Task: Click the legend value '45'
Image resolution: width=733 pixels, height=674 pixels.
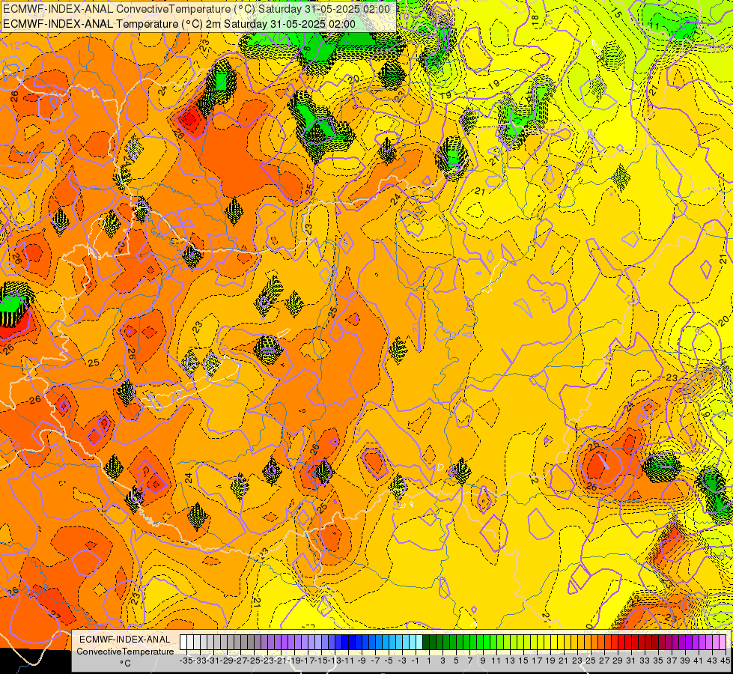Action: 725,661
